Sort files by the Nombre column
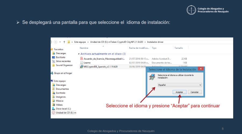The image size is (242, 134). [84, 48]
